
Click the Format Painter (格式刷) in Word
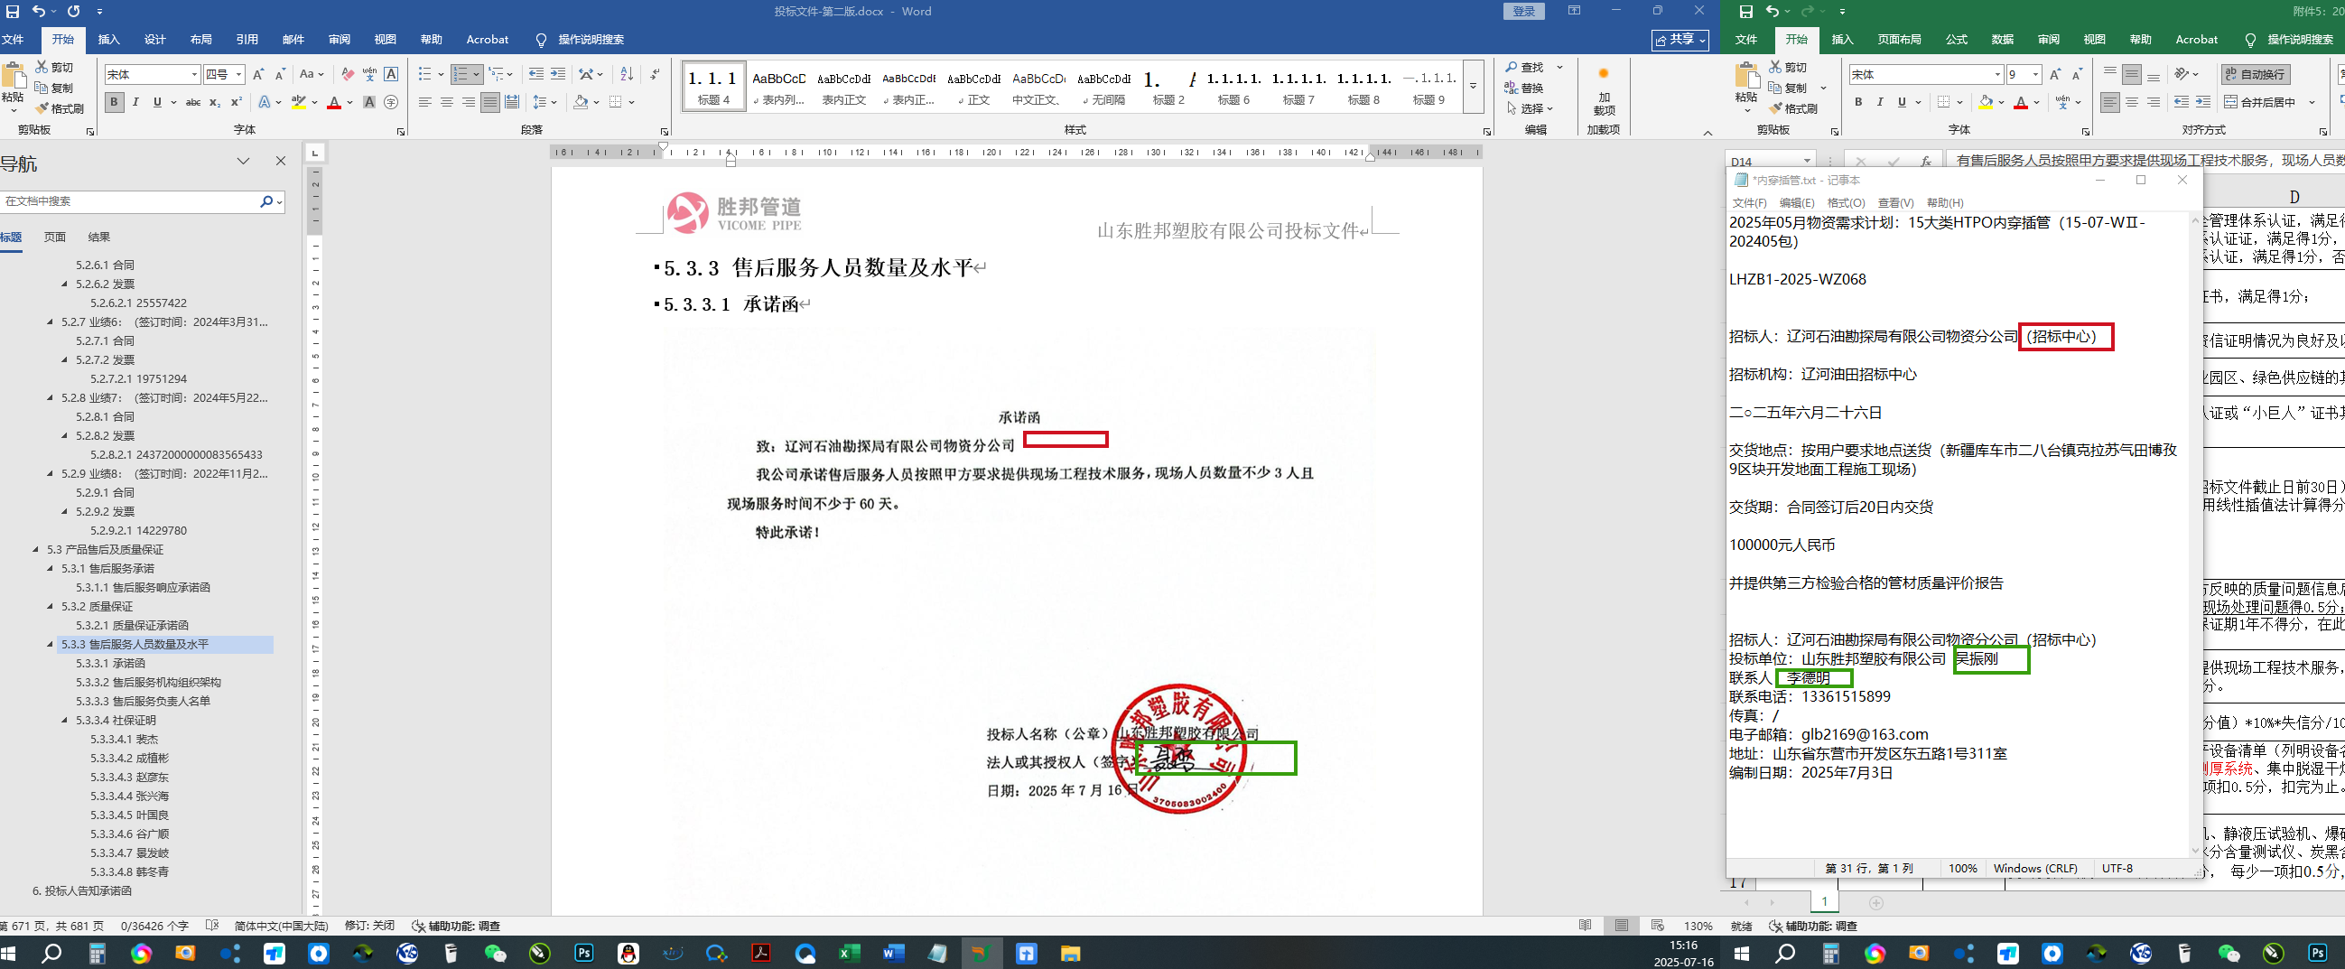click(60, 108)
